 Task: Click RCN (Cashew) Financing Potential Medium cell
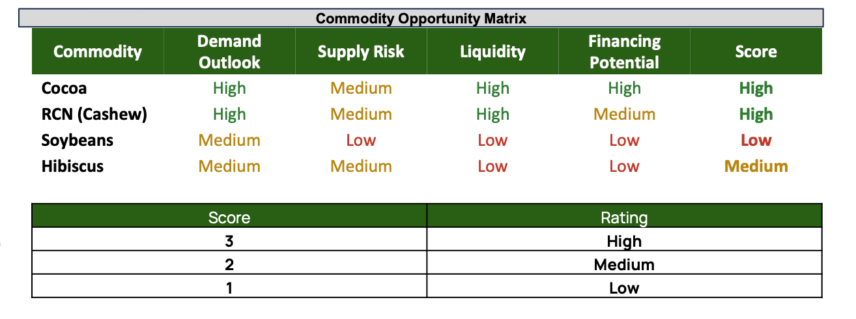point(624,114)
